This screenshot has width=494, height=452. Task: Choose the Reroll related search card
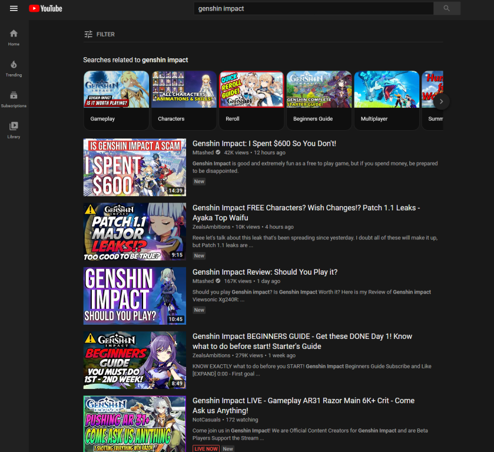click(251, 100)
